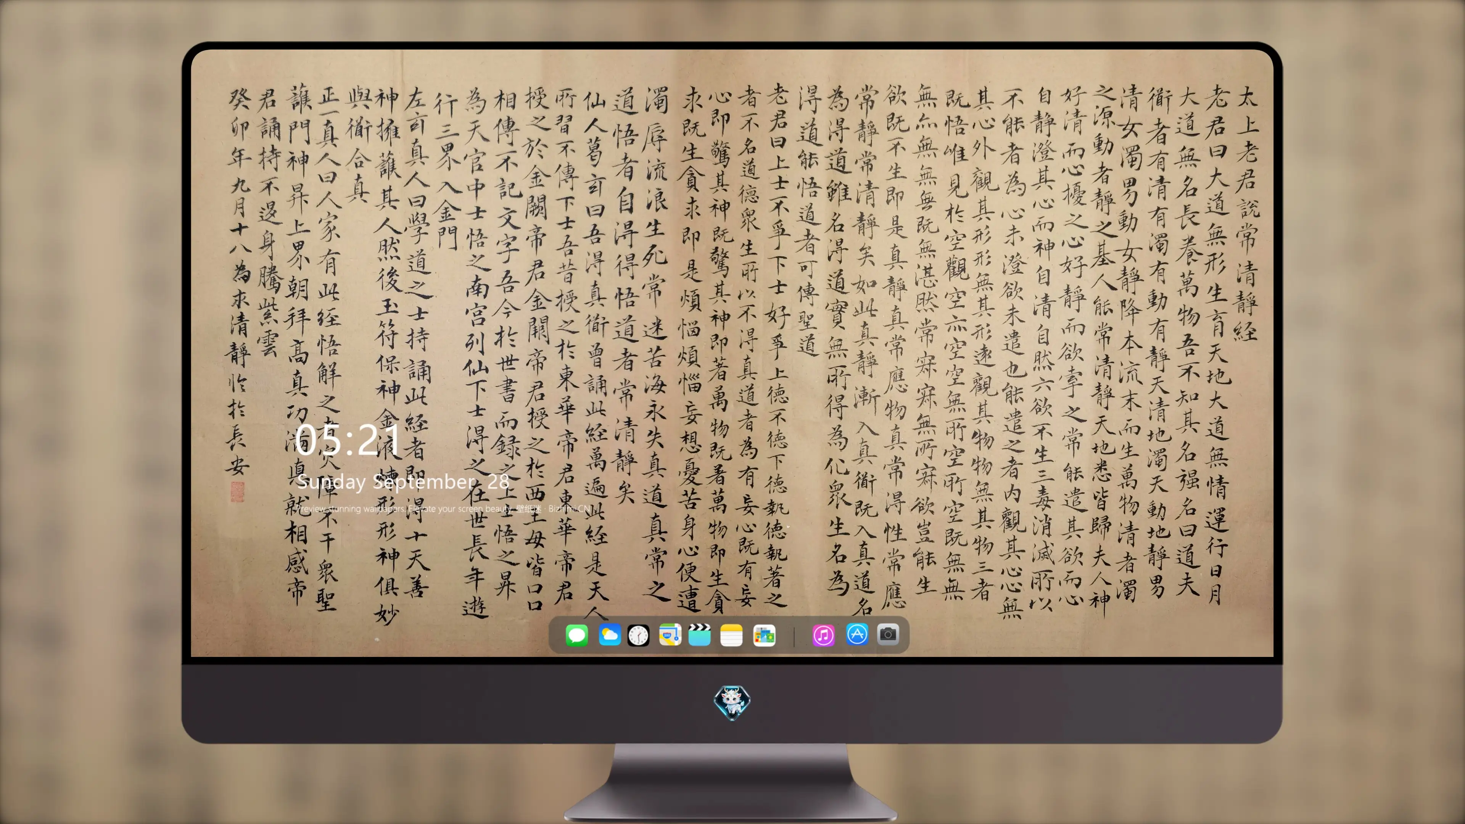
Task: Open the Camera app in the dock
Action: [888, 634]
